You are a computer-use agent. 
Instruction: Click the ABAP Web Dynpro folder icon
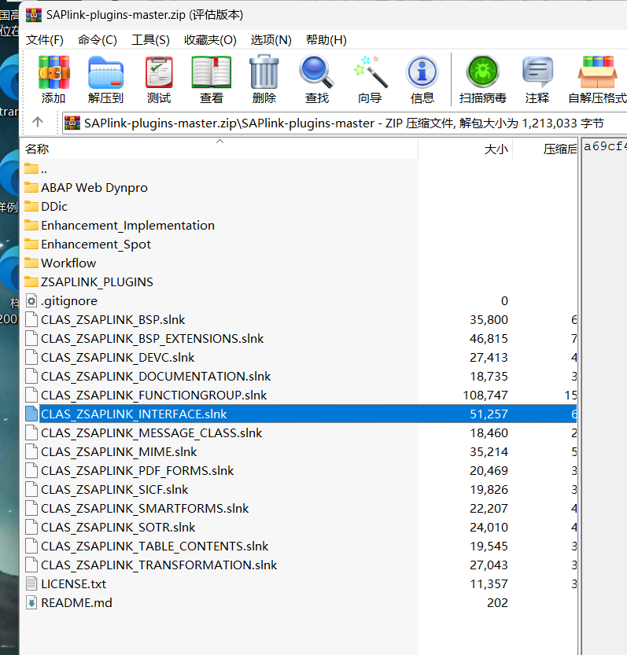31,187
